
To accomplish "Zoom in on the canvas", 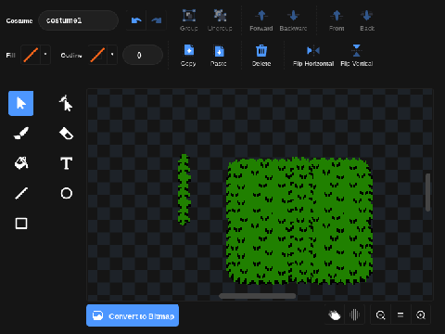I will [x=421, y=315].
